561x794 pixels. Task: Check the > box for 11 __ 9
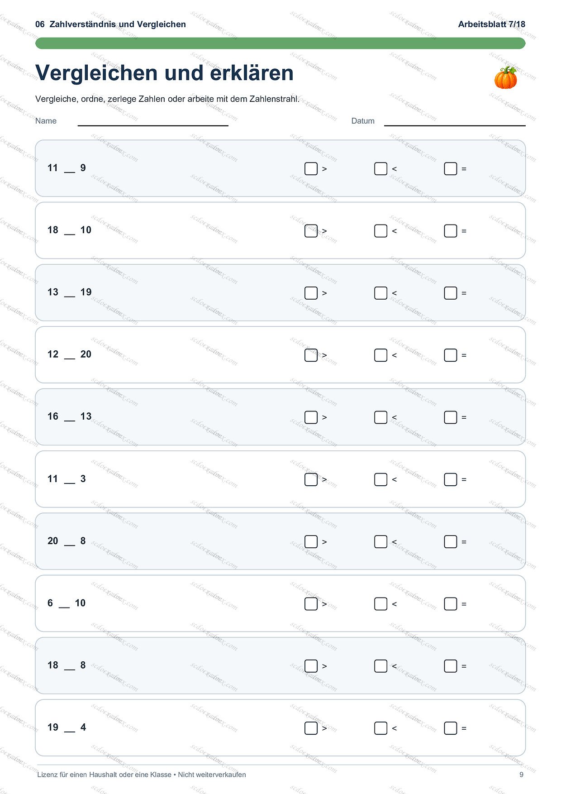[311, 169]
